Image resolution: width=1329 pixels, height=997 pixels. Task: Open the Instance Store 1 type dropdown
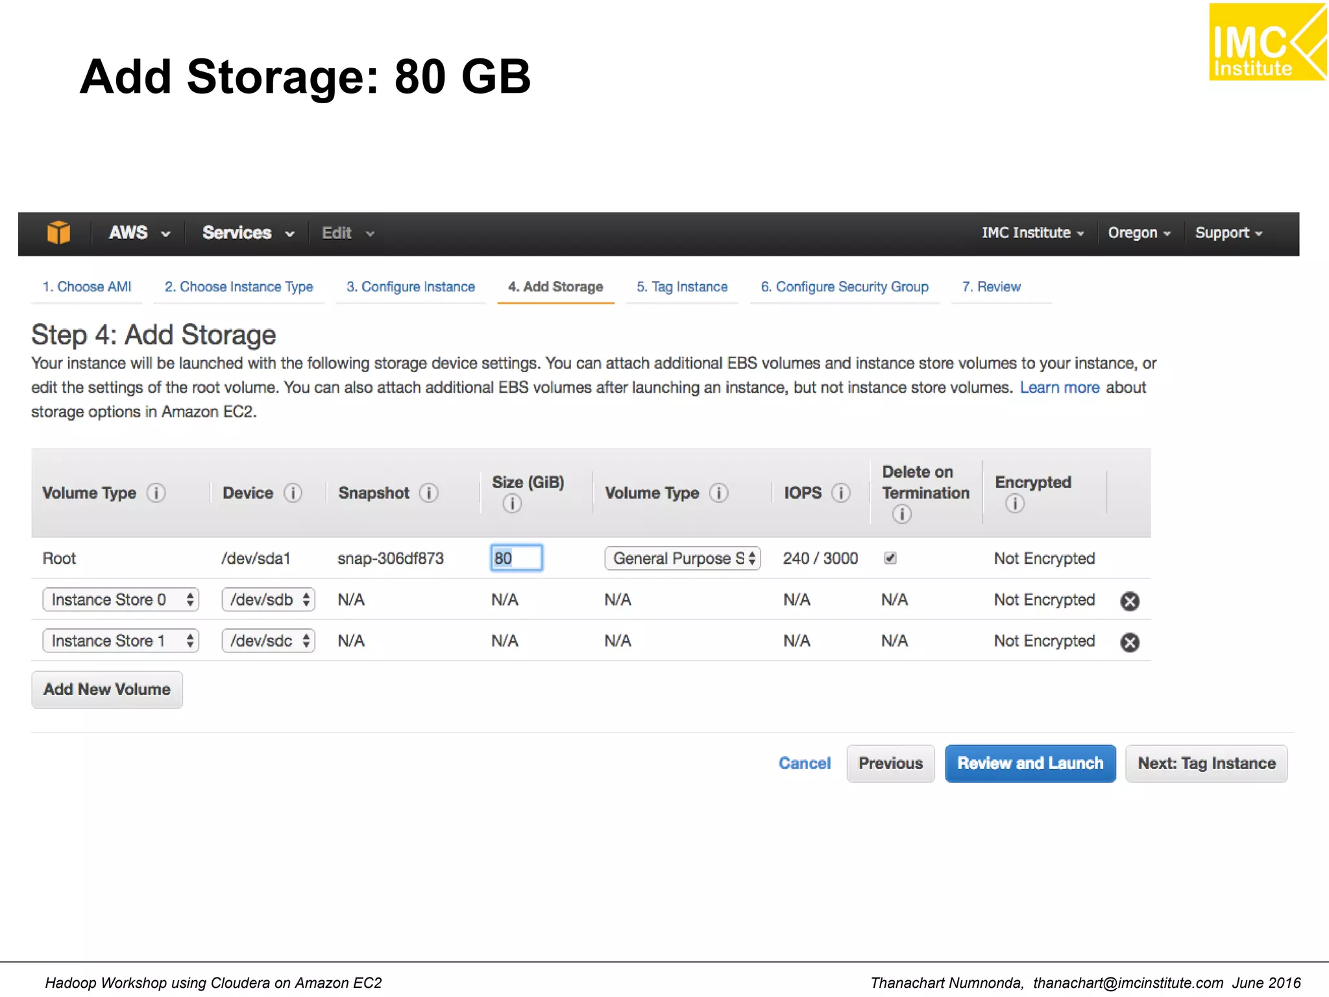click(121, 641)
